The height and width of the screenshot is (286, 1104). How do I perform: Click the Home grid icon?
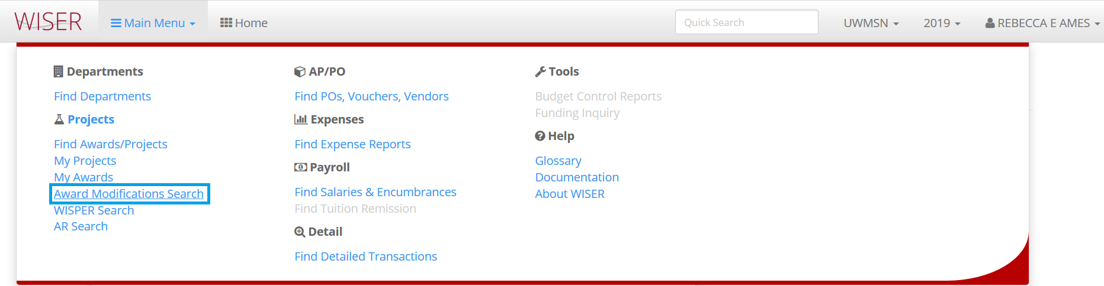tap(226, 22)
